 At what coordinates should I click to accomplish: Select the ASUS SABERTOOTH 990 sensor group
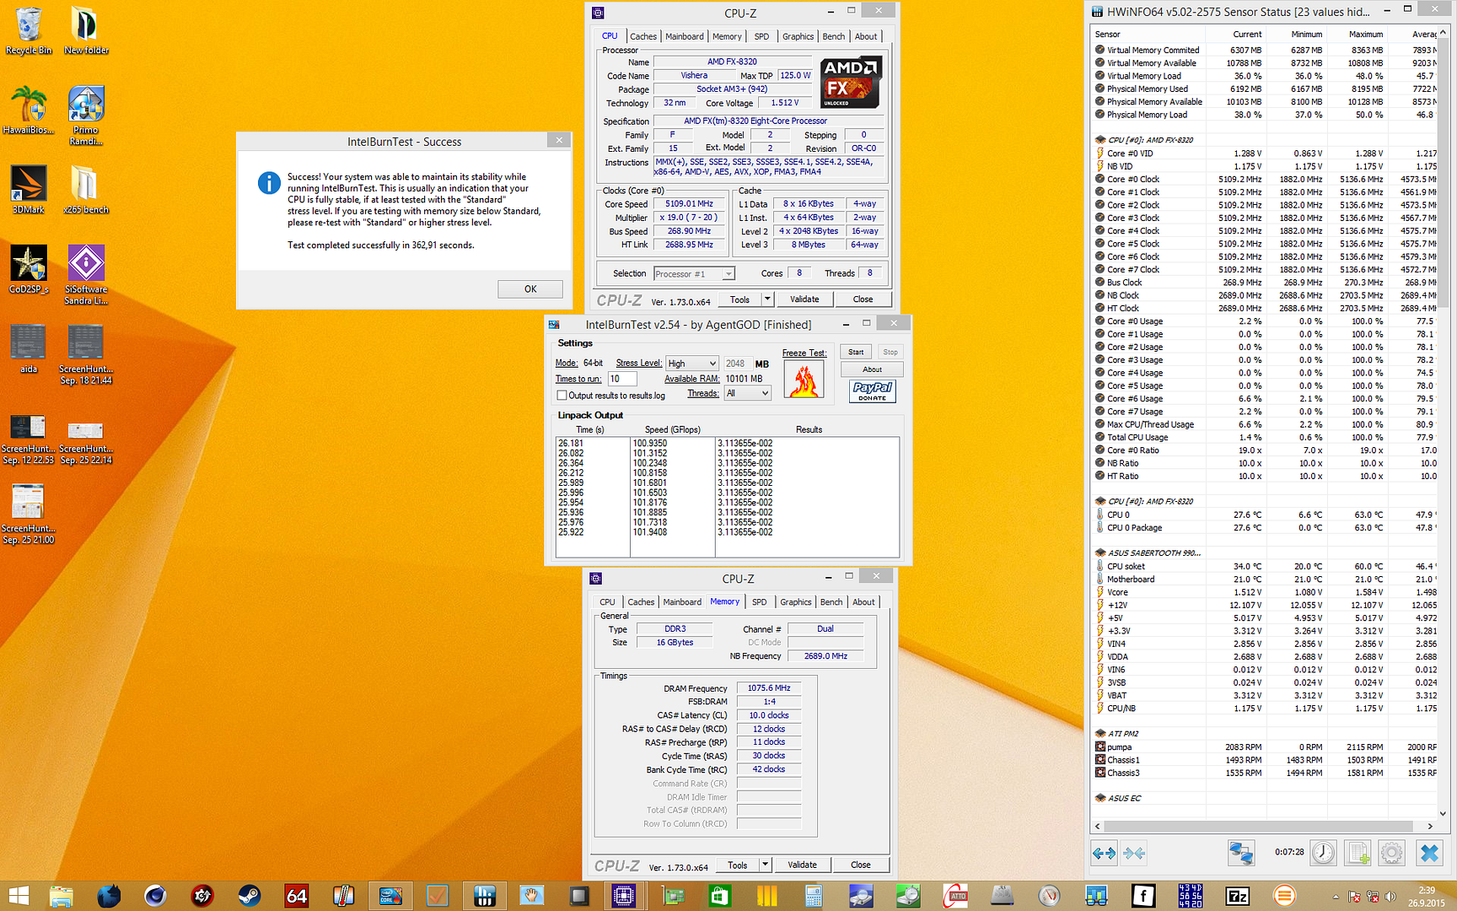1153,553
